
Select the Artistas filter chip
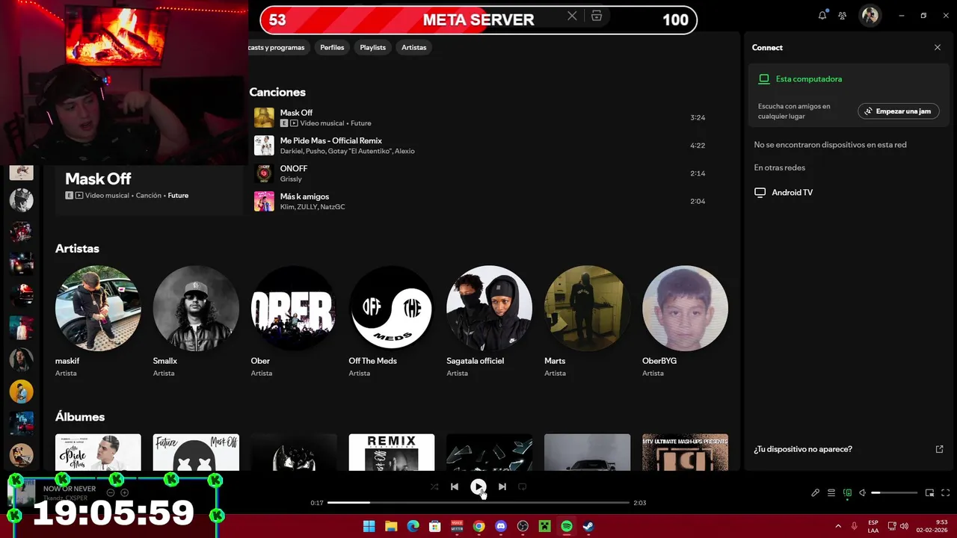click(413, 47)
